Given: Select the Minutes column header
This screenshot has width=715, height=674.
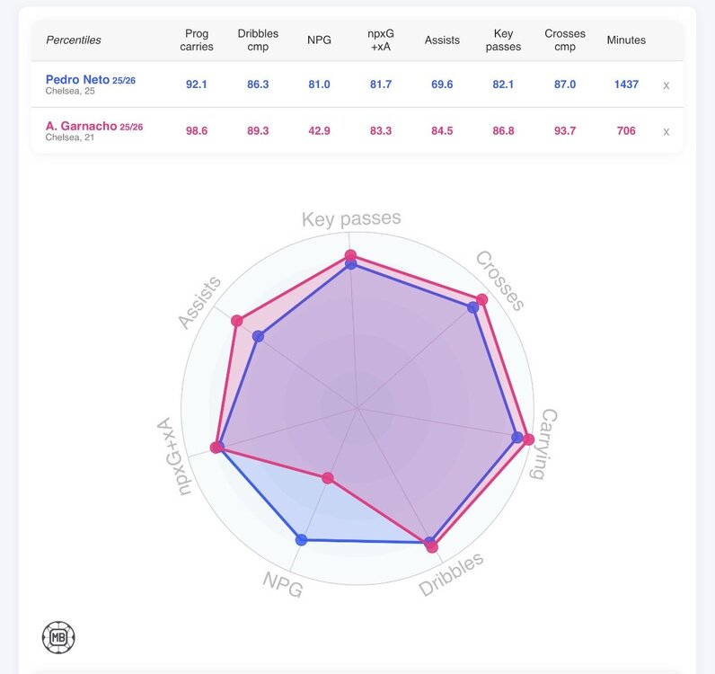Looking at the screenshot, I should (626, 40).
